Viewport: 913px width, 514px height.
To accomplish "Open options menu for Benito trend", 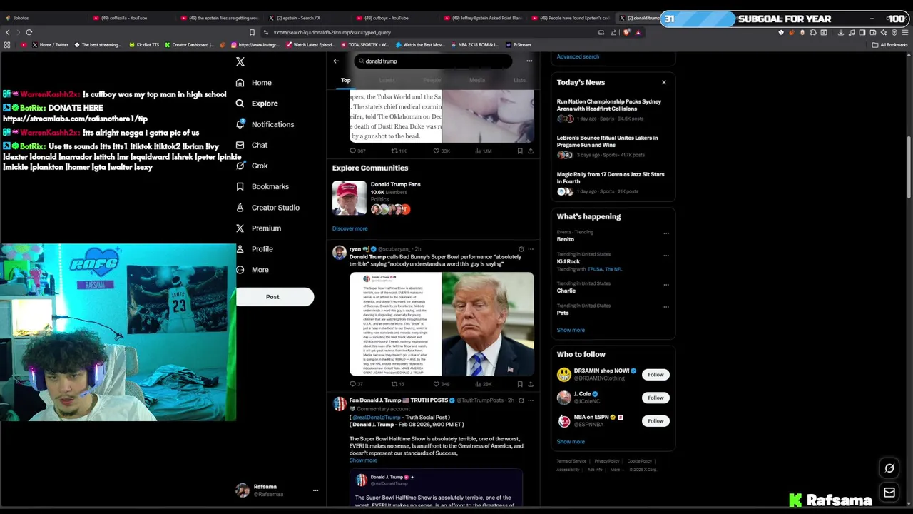I will tap(666, 233).
